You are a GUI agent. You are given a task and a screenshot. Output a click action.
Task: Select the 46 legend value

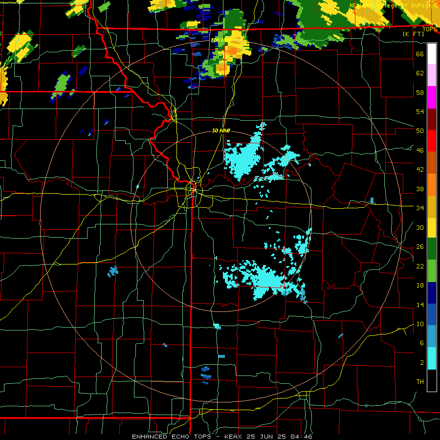[420, 151]
